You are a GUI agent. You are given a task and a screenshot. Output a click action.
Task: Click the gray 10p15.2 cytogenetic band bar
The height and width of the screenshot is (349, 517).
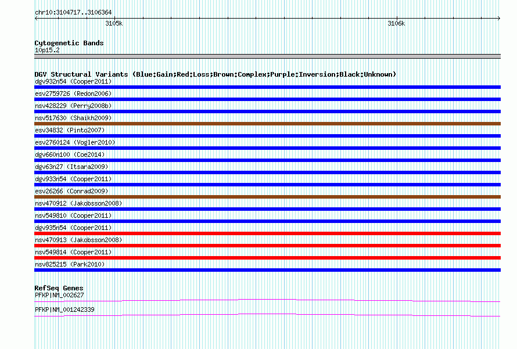coord(267,56)
